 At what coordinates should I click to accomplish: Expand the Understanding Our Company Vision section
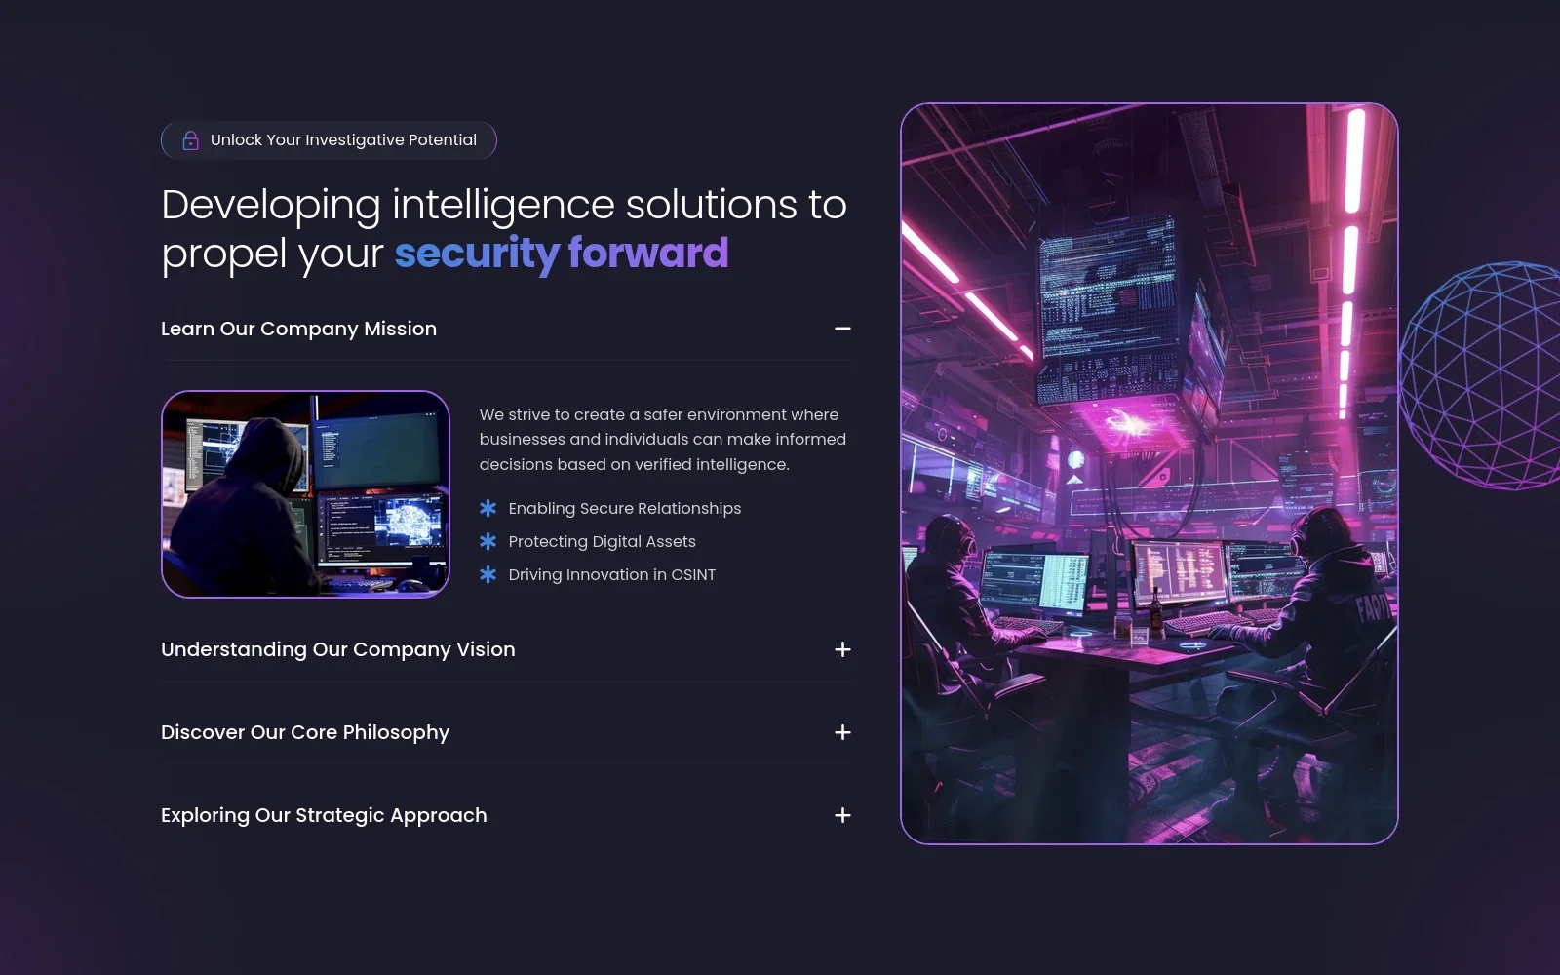click(x=842, y=649)
